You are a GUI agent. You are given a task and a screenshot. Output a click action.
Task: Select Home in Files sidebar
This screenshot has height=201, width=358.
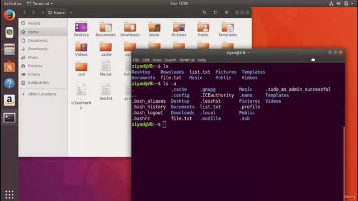[x=43, y=32]
